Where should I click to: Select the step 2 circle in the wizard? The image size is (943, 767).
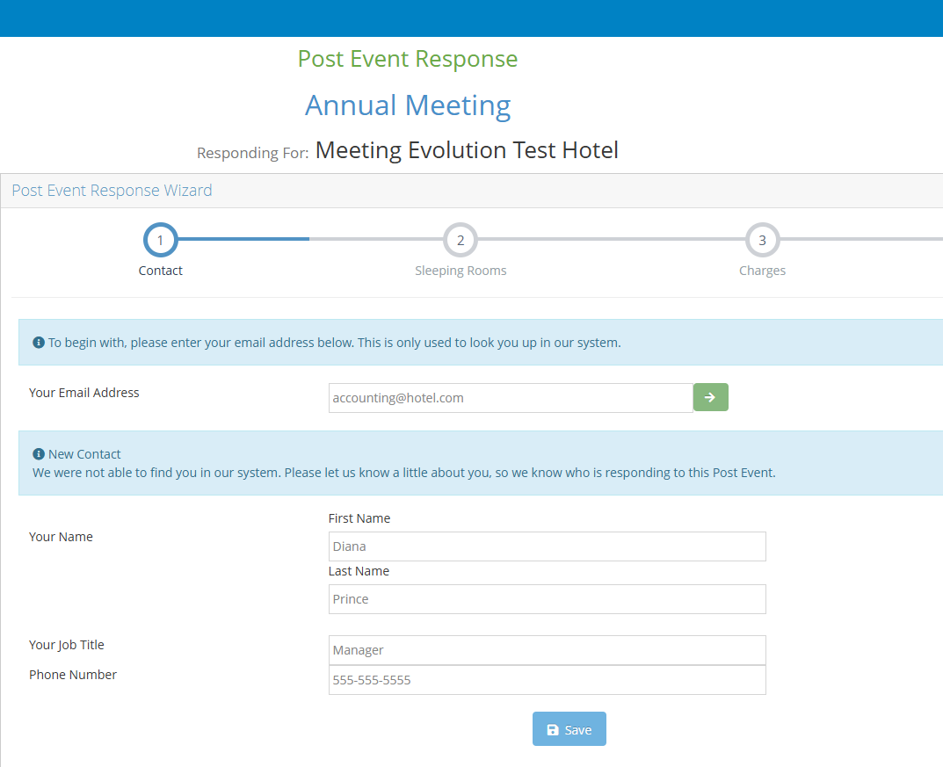[x=461, y=239]
